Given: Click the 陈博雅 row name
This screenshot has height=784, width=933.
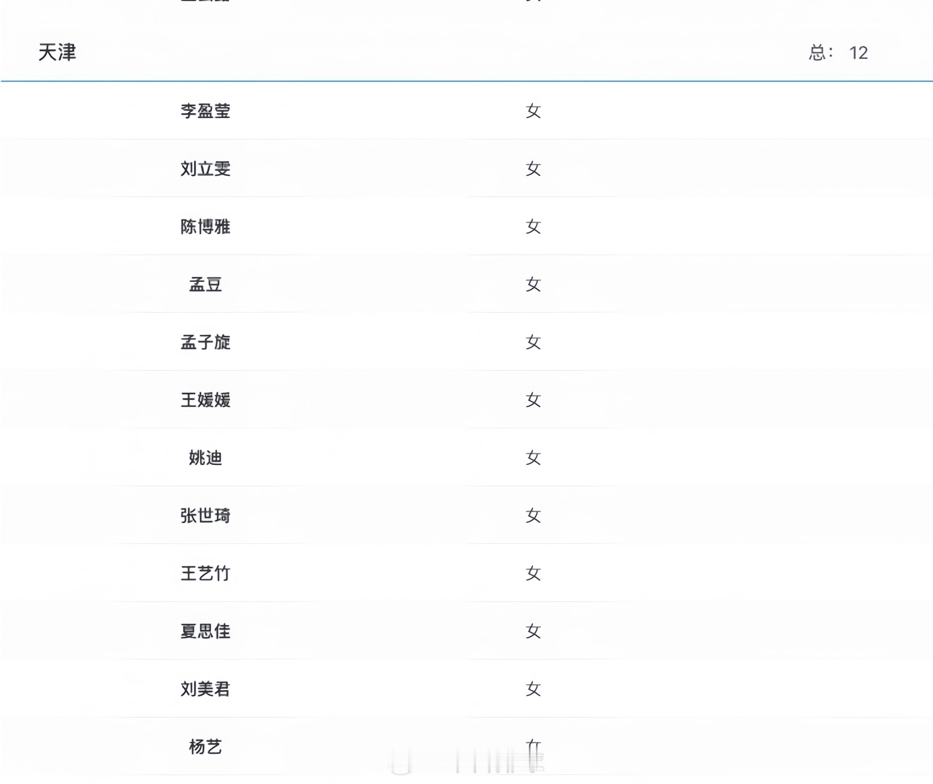Looking at the screenshot, I should [x=205, y=227].
